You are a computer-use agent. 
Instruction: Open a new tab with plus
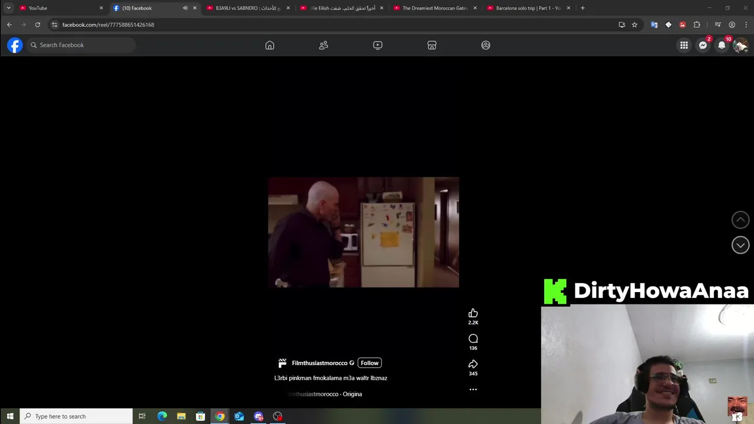coord(583,8)
